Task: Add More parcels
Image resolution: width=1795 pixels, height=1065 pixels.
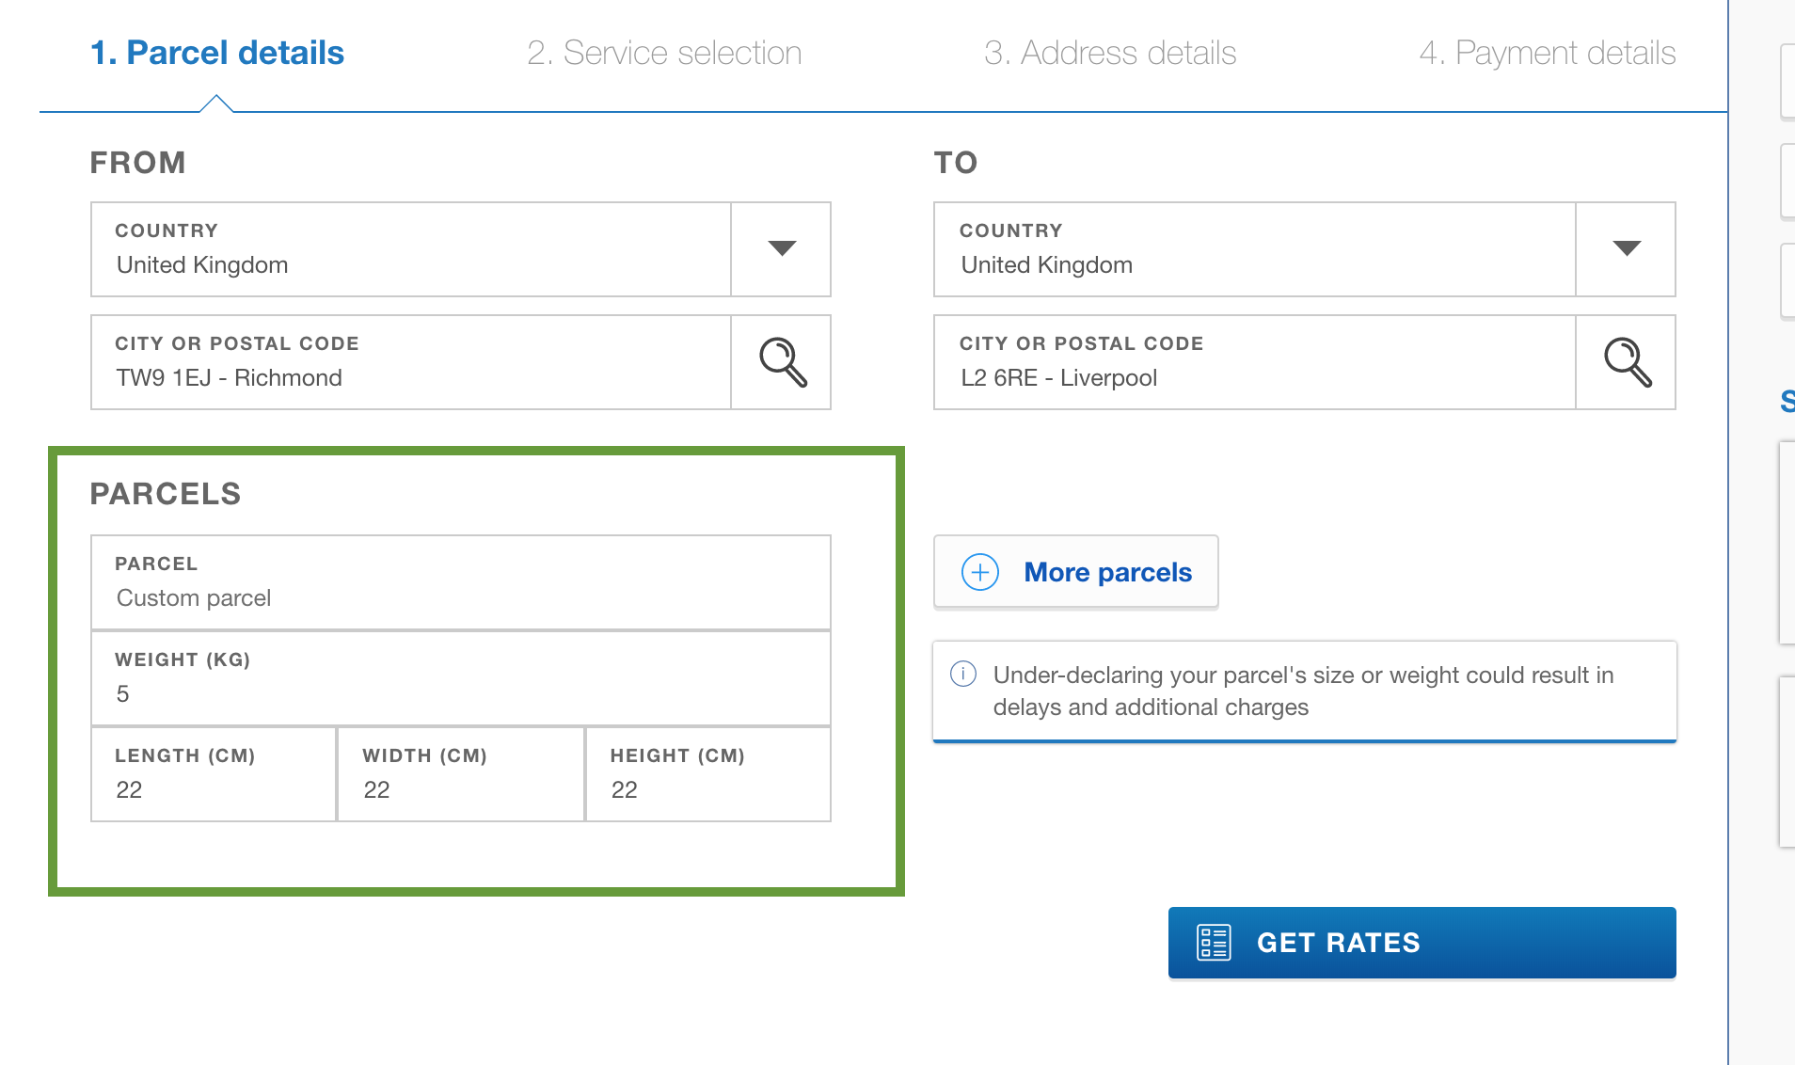Action: 1076,572
